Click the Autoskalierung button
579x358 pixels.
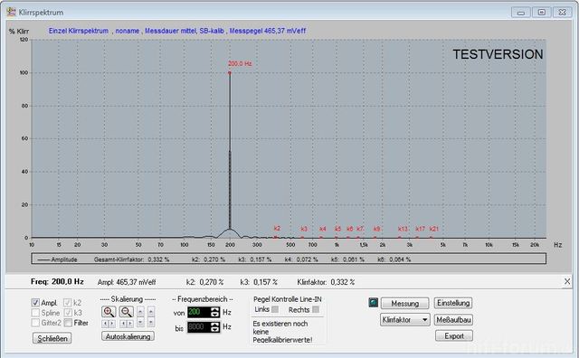128,336
